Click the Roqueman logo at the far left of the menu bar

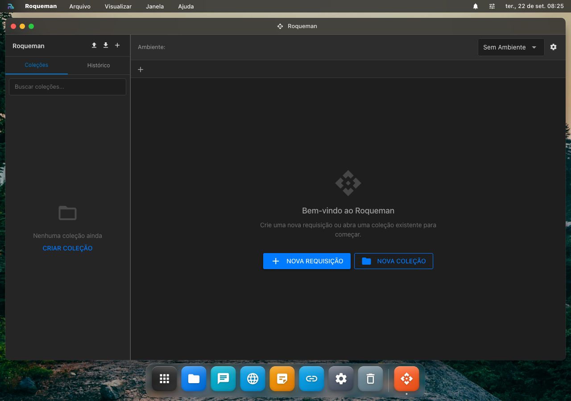(11, 6)
